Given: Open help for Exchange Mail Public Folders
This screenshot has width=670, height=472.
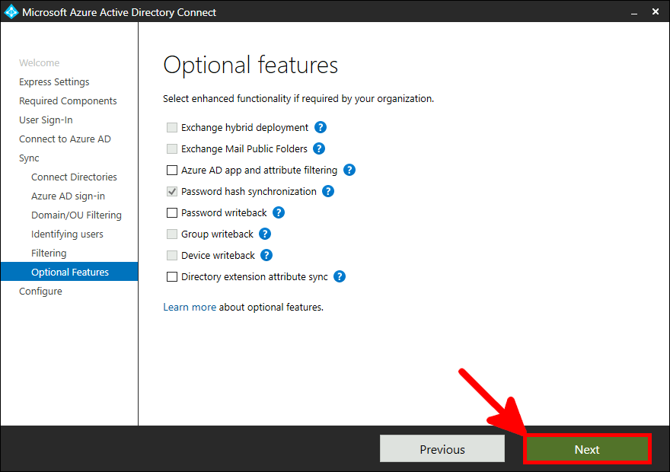Looking at the screenshot, I should point(317,148).
